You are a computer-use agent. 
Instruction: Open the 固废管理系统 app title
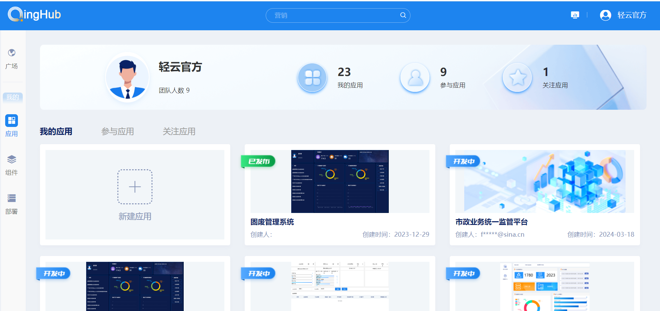(272, 222)
